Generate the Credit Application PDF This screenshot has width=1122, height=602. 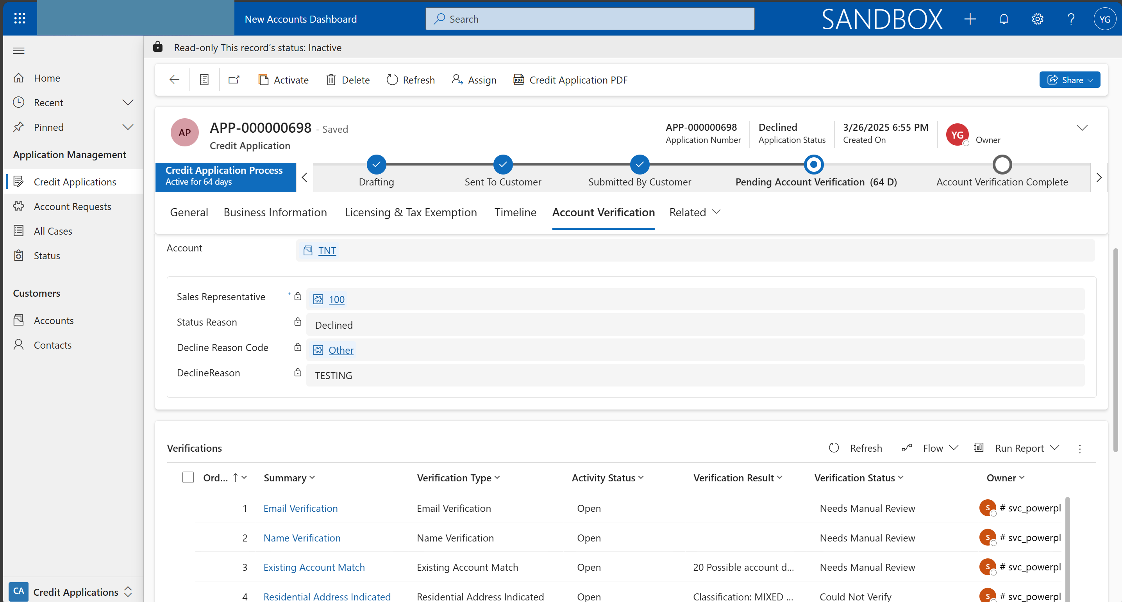pyautogui.click(x=570, y=80)
